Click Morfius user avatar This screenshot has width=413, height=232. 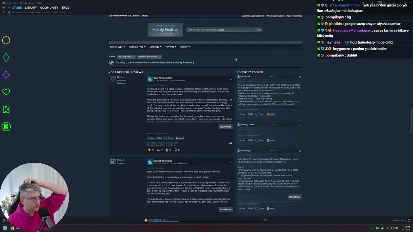113,79
